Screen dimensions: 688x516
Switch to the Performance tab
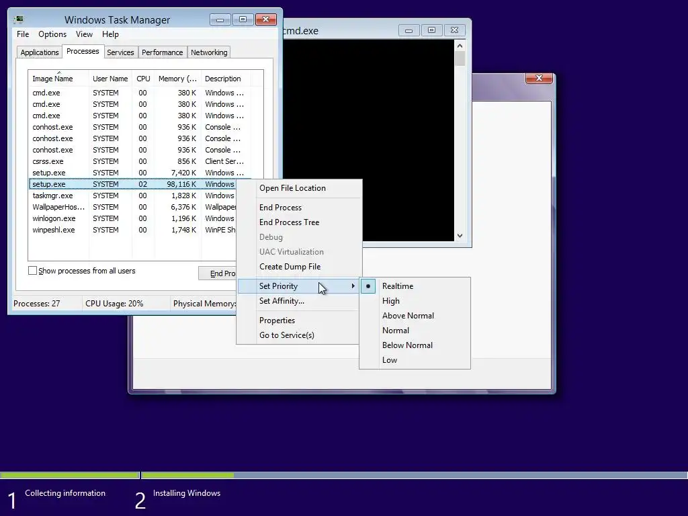[163, 52]
